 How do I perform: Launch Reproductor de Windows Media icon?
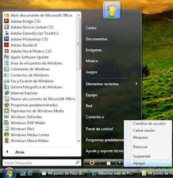(7, 111)
